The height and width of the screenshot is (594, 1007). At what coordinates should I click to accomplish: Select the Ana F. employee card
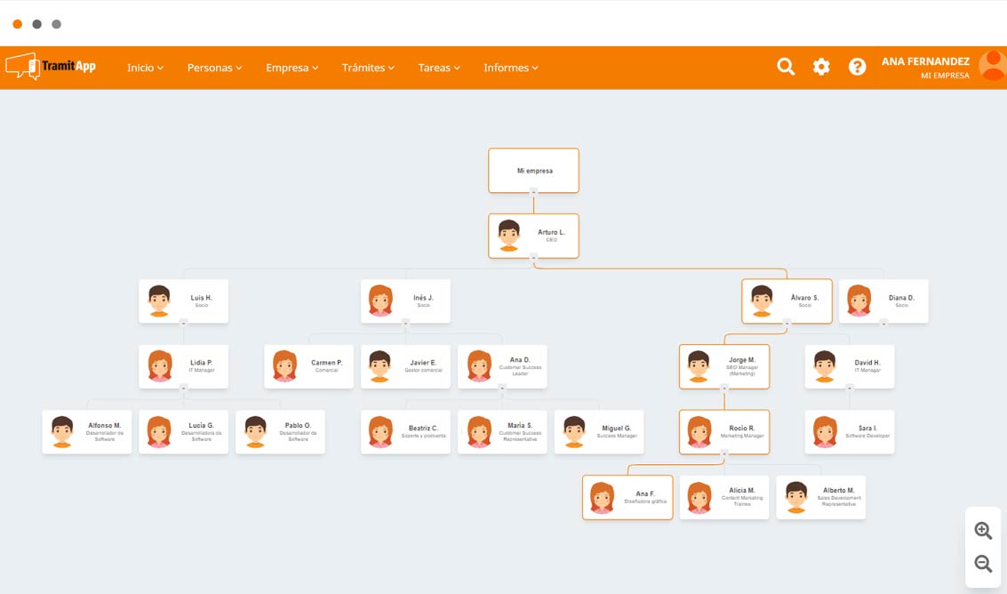[x=627, y=497]
